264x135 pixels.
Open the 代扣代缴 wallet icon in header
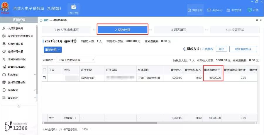(73, 9)
